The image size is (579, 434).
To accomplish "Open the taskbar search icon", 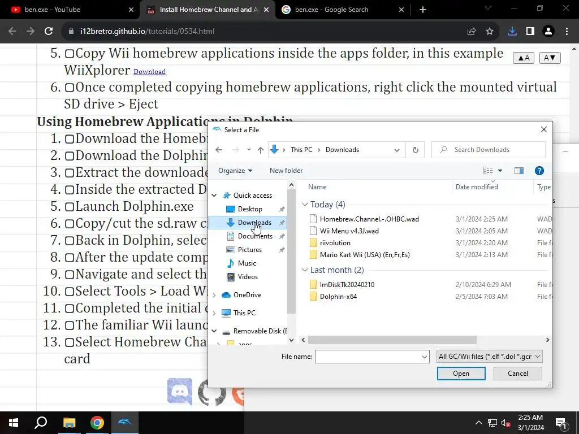I will (41, 423).
